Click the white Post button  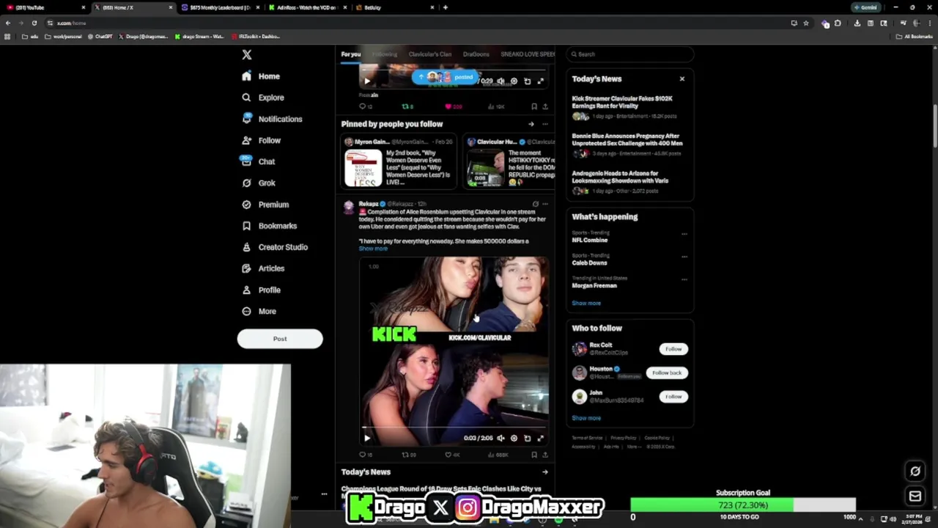(280, 339)
